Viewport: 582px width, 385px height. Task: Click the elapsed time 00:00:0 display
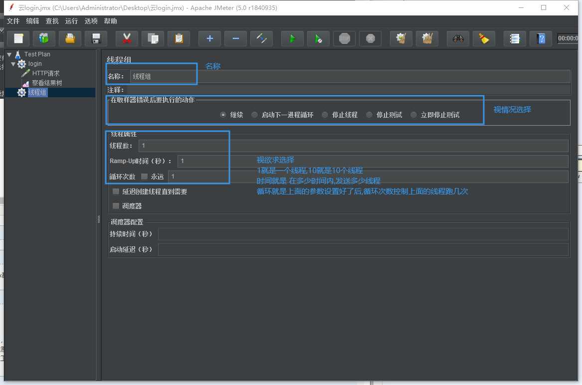568,38
